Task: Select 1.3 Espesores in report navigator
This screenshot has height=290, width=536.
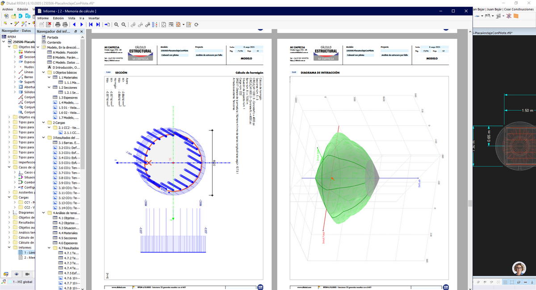Action: [x=67, y=98]
